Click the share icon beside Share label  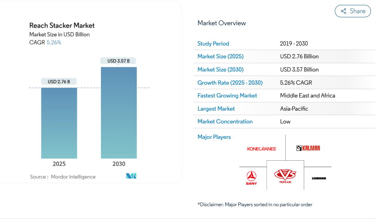tap(343, 11)
